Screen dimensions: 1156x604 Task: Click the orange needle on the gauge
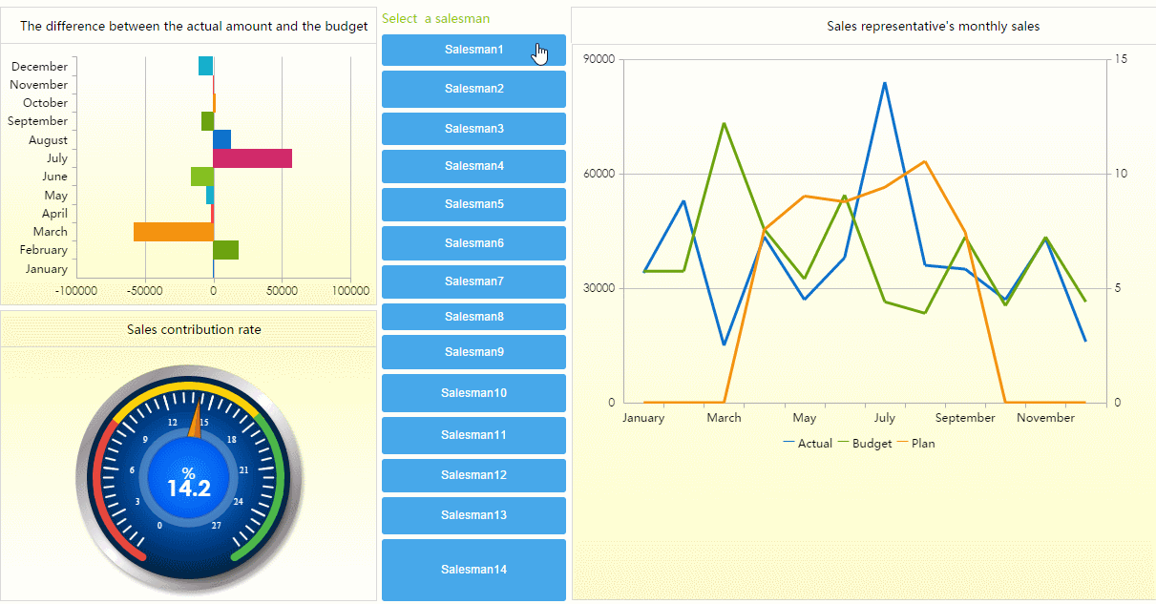(197, 422)
